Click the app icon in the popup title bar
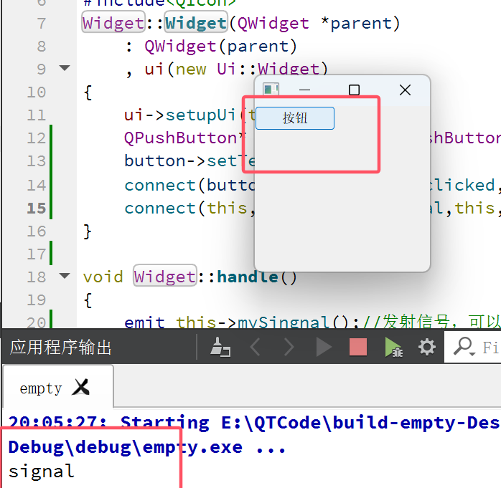The width and height of the screenshot is (501, 488). point(271,90)
